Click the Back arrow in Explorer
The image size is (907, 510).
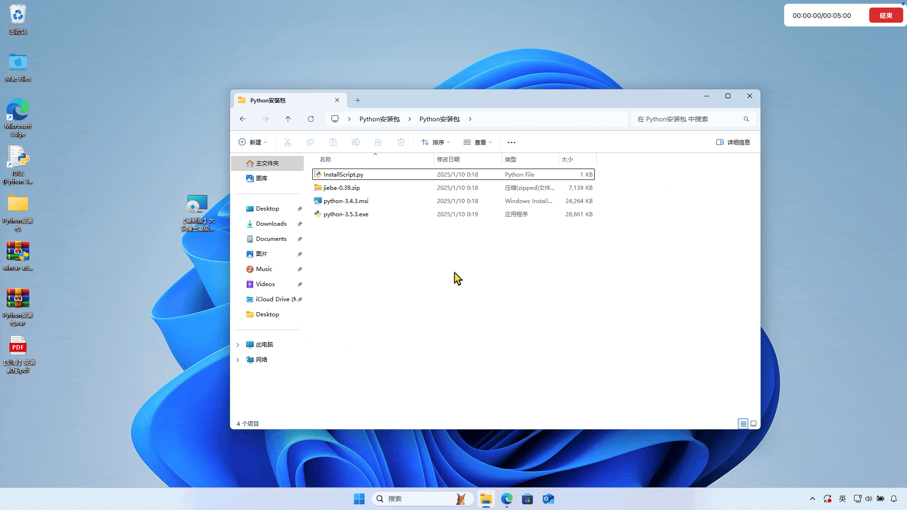pos(243,119)
